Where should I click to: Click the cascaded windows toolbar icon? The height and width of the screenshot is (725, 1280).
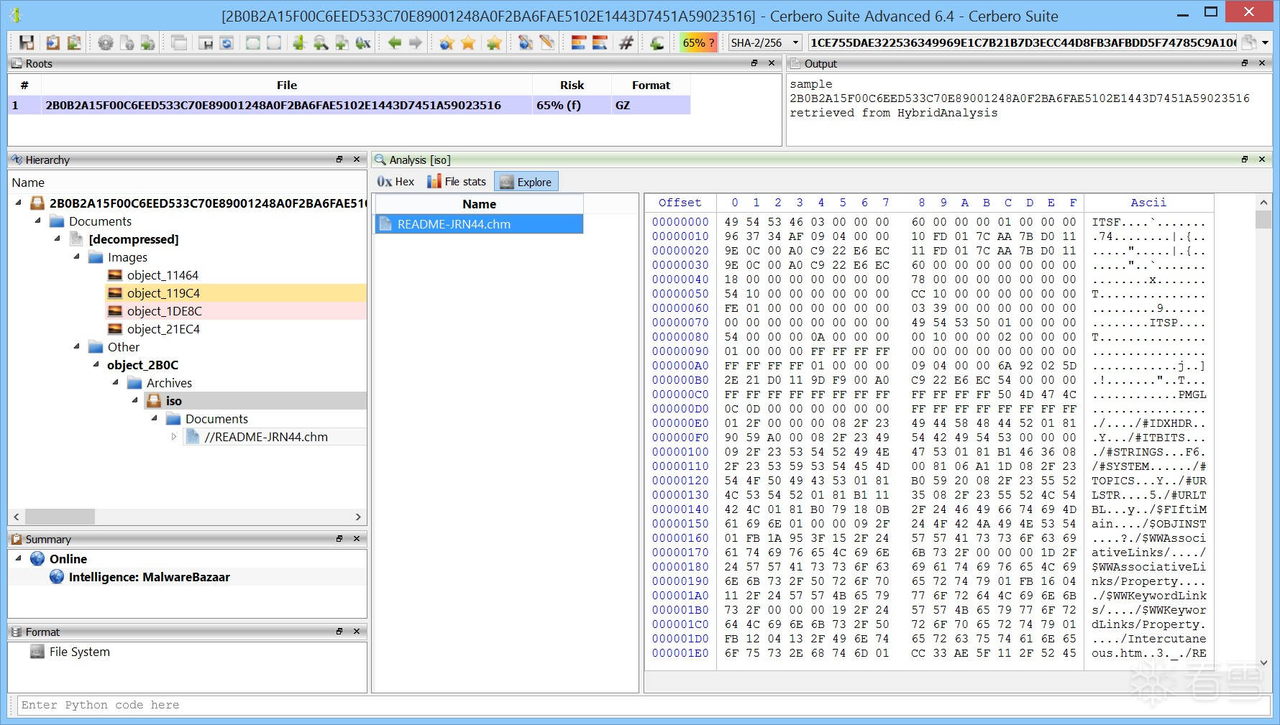click(x=179, y=42)
